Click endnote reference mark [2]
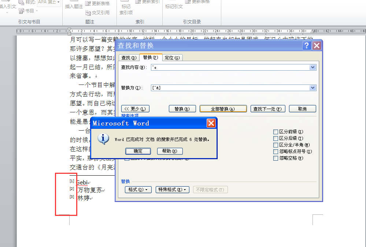Screen dimensions: 366x247 (x=72, y=189)
